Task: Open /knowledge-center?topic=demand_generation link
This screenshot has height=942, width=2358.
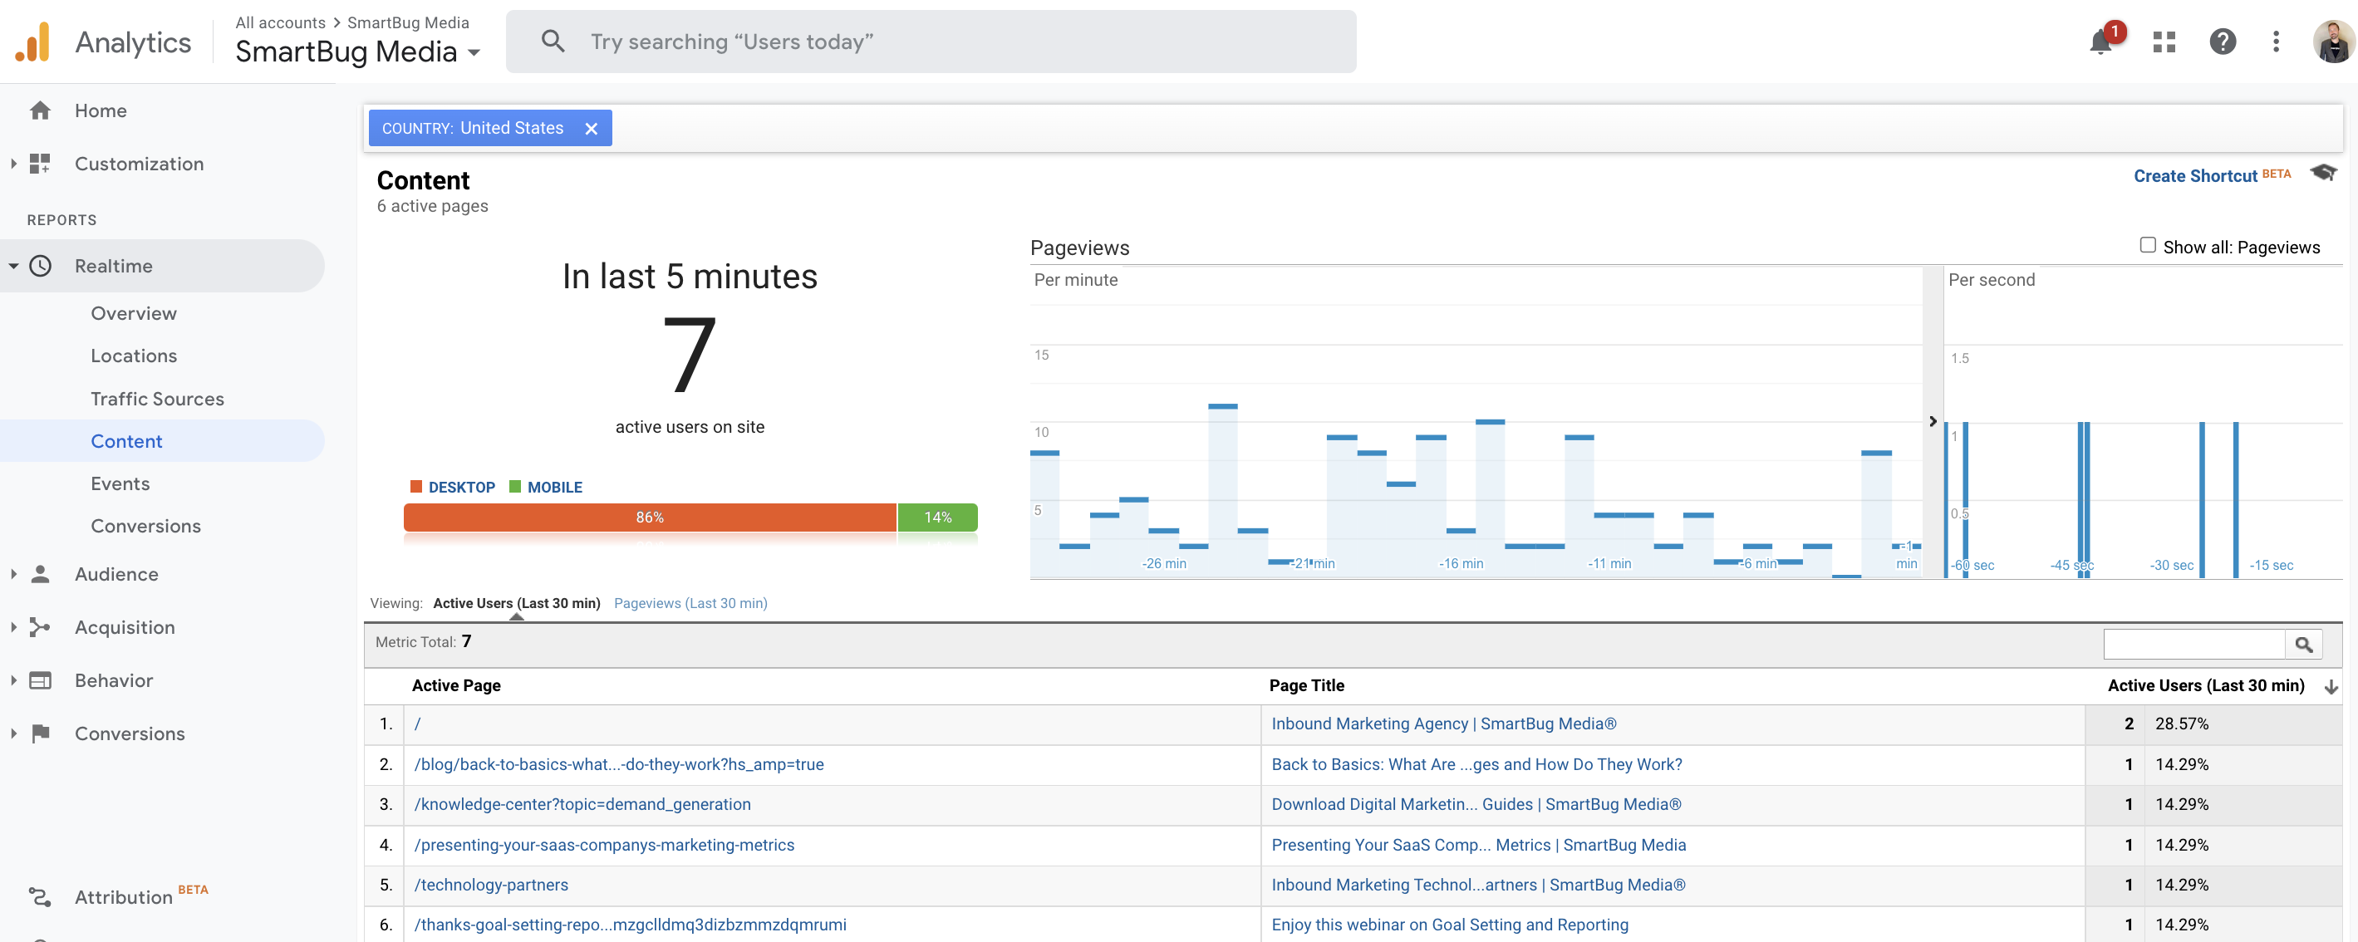Action: point(582,805)
